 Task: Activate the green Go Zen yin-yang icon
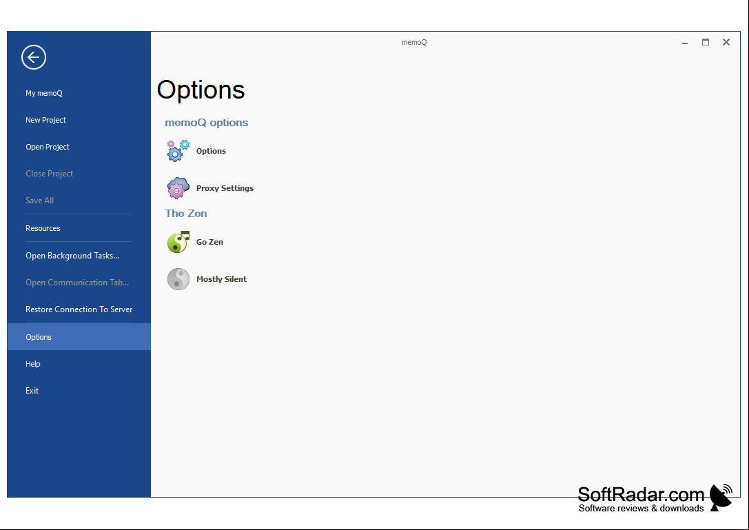pyautogui.click(x=178, y=242)
